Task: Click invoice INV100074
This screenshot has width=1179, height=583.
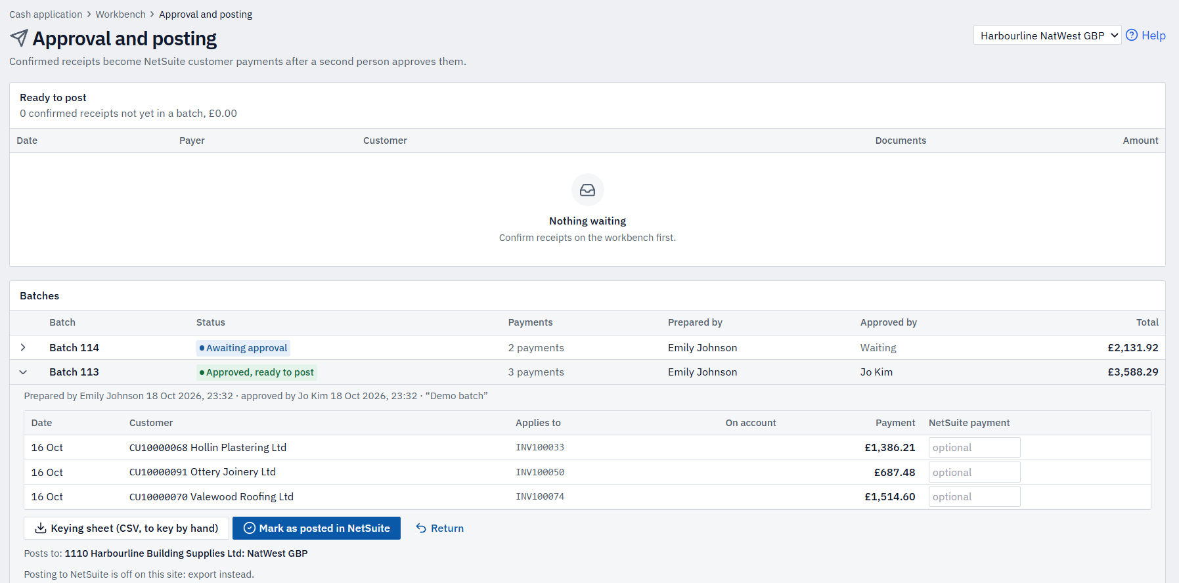Action: click(540, 497)
